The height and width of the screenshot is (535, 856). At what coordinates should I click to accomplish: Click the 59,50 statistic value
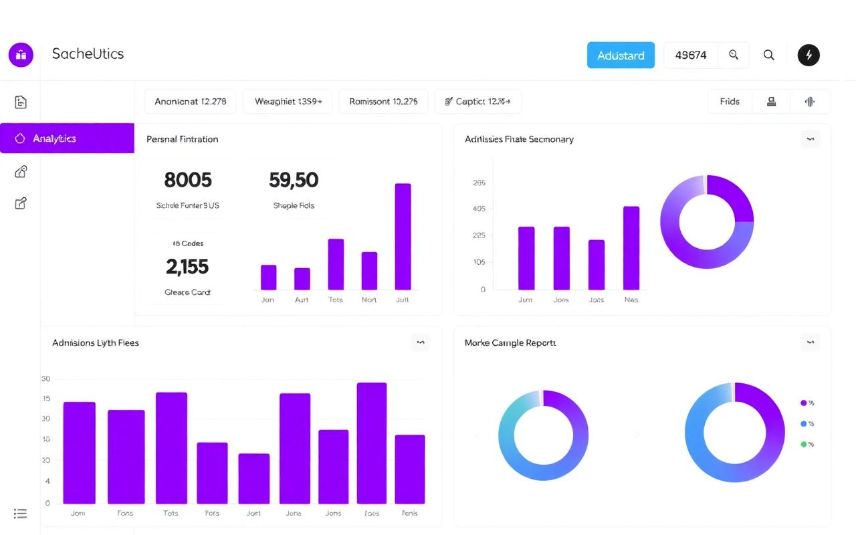[x=294, y=180]
